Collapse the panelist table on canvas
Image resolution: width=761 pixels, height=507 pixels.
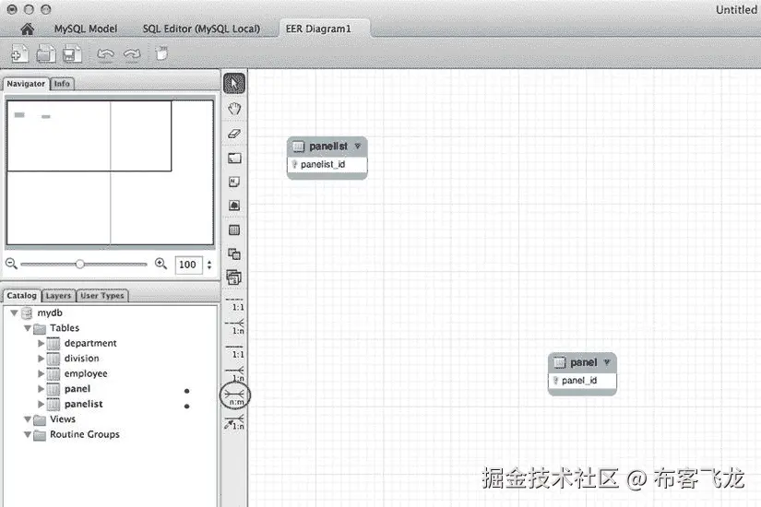358,146
